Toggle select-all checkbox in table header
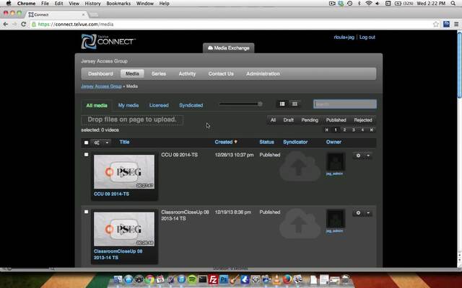 (x=87, y=143)
